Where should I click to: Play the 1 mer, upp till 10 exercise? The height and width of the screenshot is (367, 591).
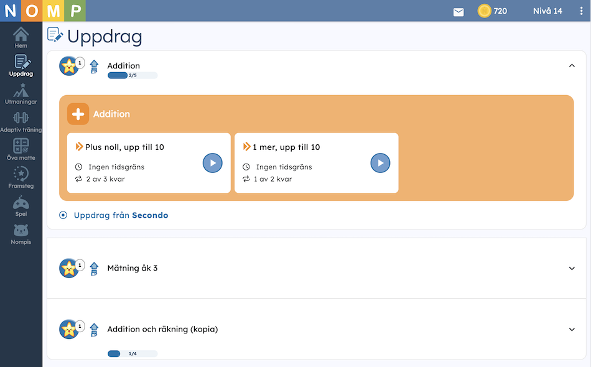point(380,163)
